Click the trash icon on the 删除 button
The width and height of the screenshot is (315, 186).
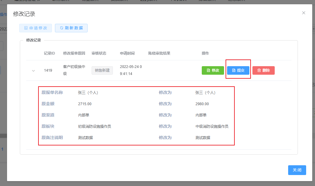(x=259, y=70)
